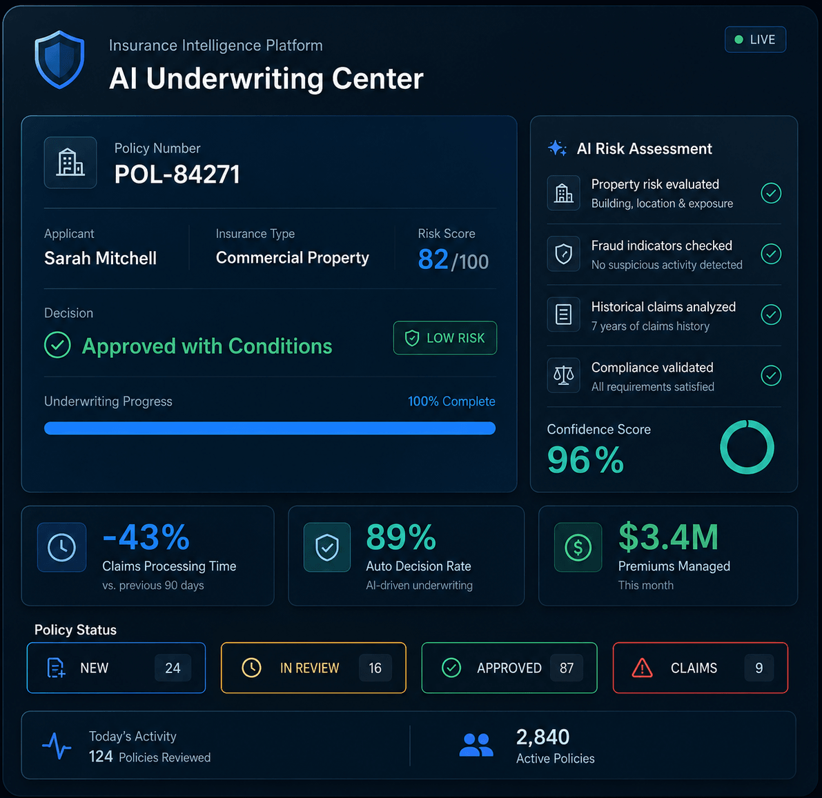
Task: Click the new document icon in NEW status
Action: pyautogui.click(x=56, y=668)
